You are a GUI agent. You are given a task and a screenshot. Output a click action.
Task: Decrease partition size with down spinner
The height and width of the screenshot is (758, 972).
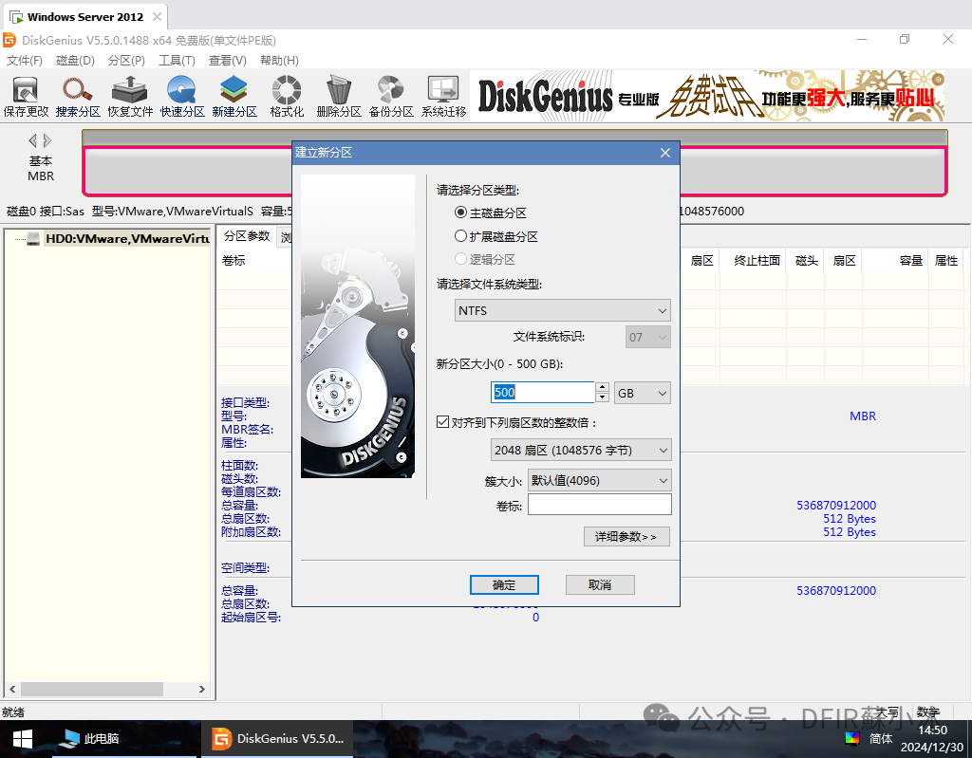(x=602, y=397)
